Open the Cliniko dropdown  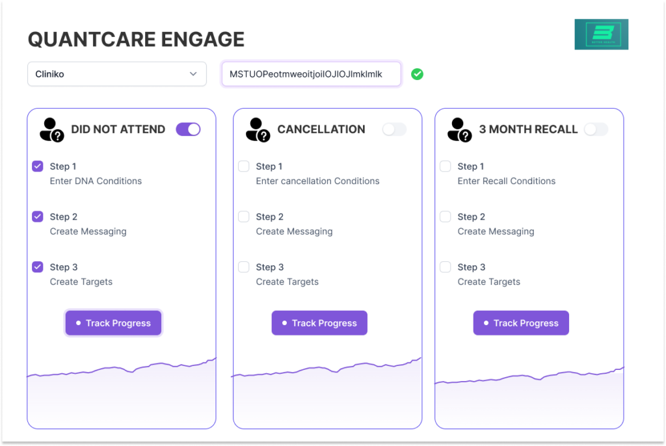tap(117, 74)
